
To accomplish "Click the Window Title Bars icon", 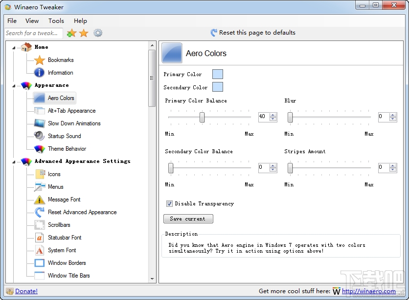I will (40, 275).
